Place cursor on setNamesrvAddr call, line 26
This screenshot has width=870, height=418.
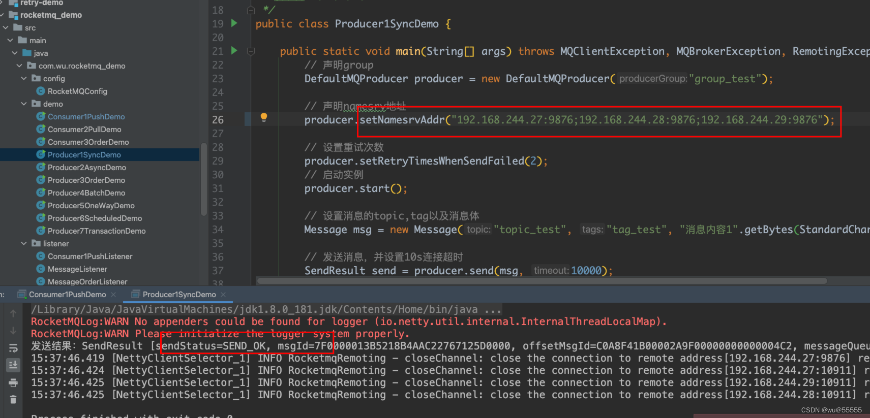click(x=402, y=120)
